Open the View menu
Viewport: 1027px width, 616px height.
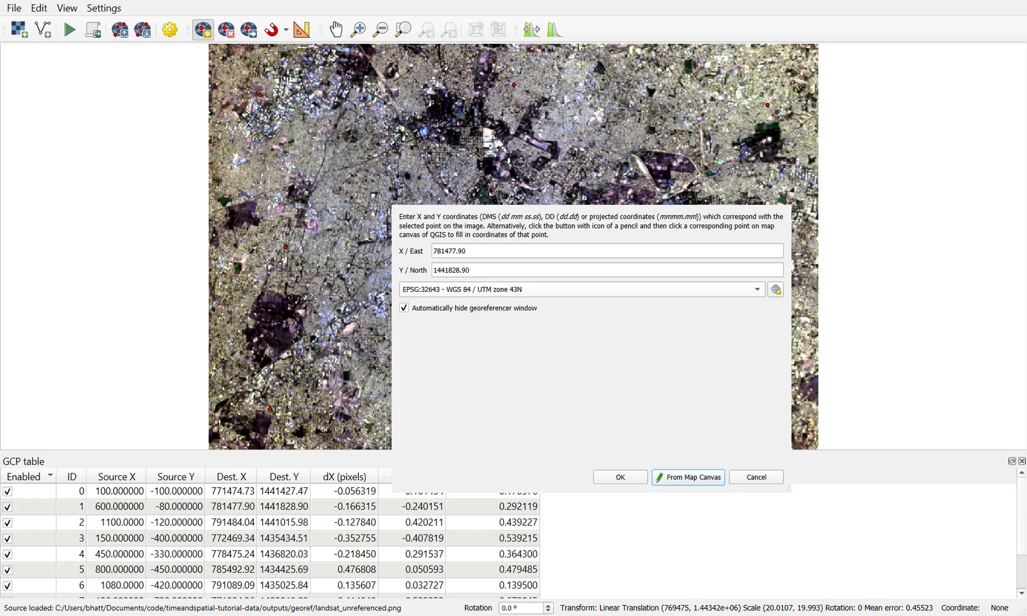click(67, 8)
